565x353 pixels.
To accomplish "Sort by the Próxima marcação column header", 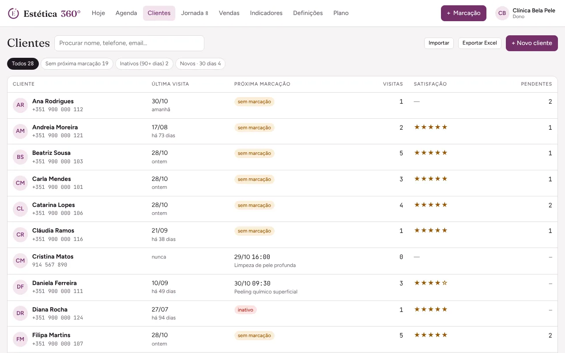I will click(x=262, y=84).
